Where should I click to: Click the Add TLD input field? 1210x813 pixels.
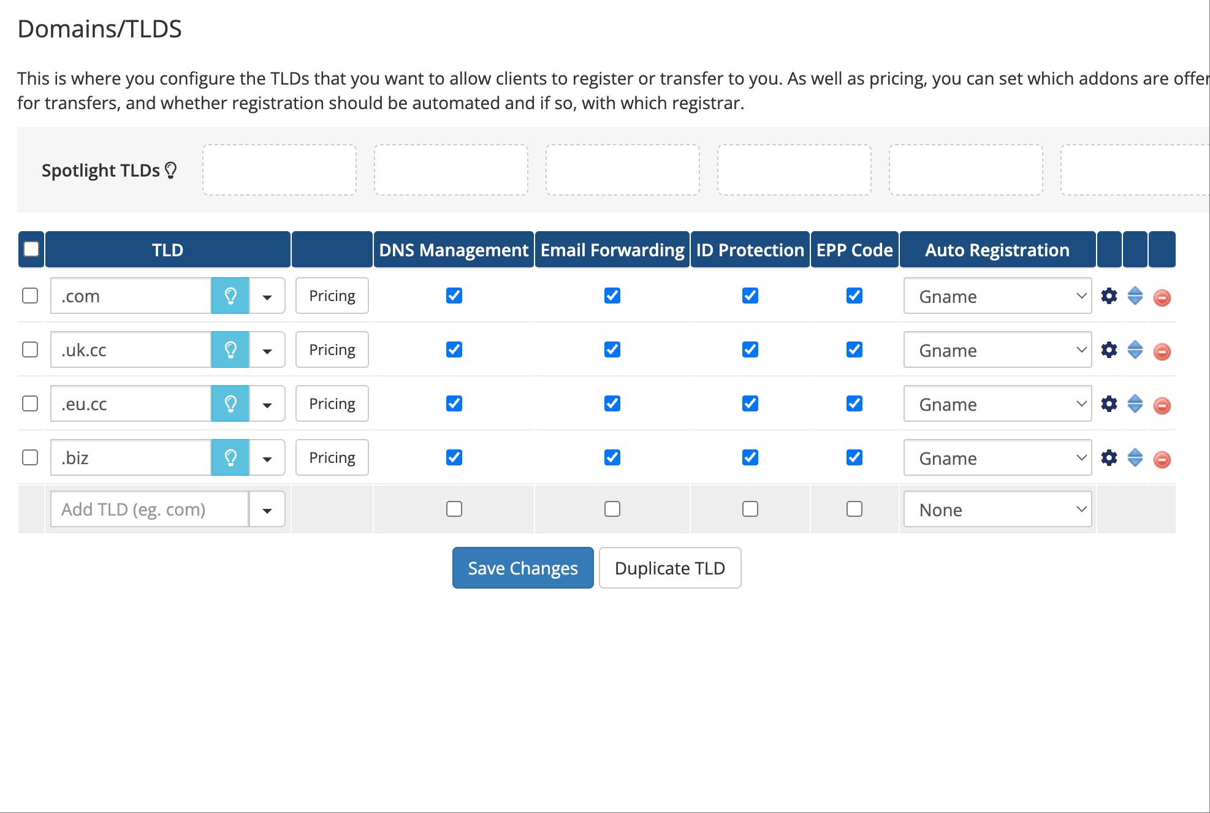pos(150,510)
